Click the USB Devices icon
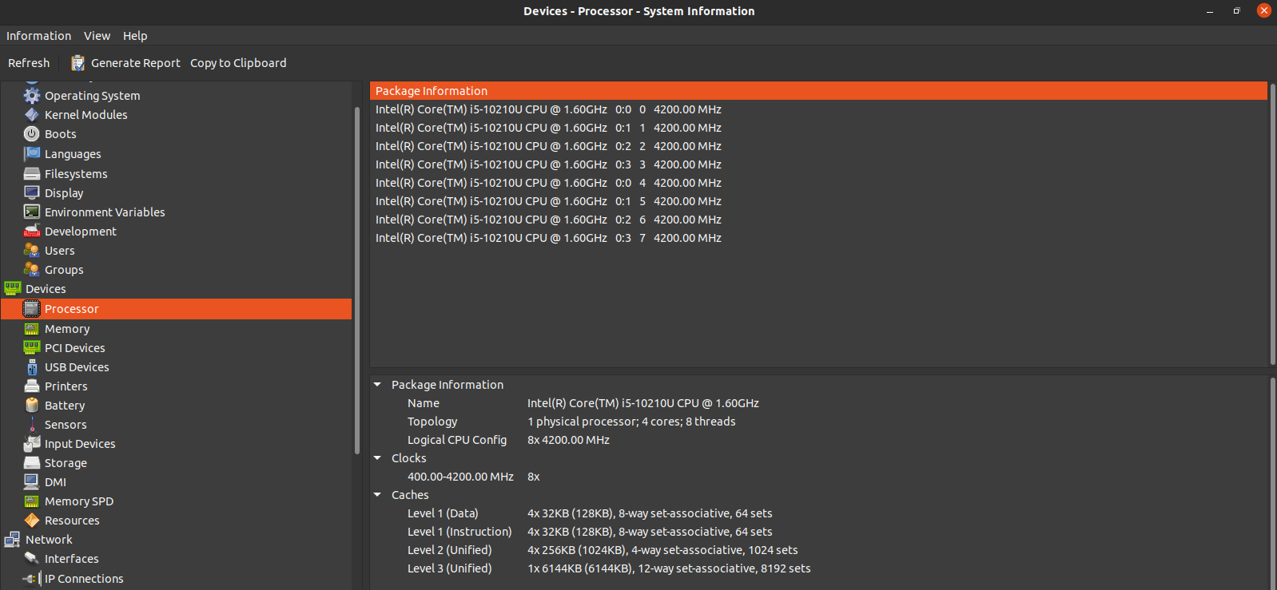Viewport: 1277px width, 590px height. [32, 367]
